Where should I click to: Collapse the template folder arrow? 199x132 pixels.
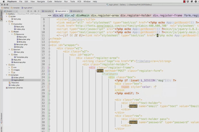point(7,75)
